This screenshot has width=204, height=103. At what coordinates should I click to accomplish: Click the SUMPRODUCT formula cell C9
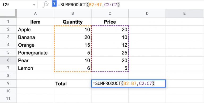129,84
